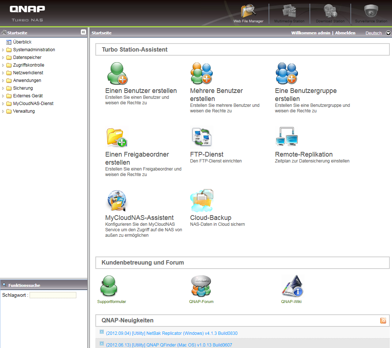Select Systemadministration in the navigation tree
392x348 pixels.
34,50
